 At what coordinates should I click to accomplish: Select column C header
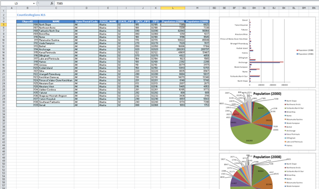coord(56,8)
